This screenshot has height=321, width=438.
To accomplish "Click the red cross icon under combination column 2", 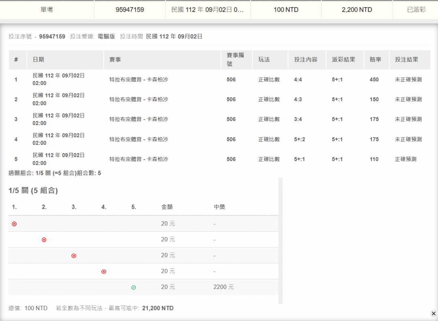I will 44,240.
